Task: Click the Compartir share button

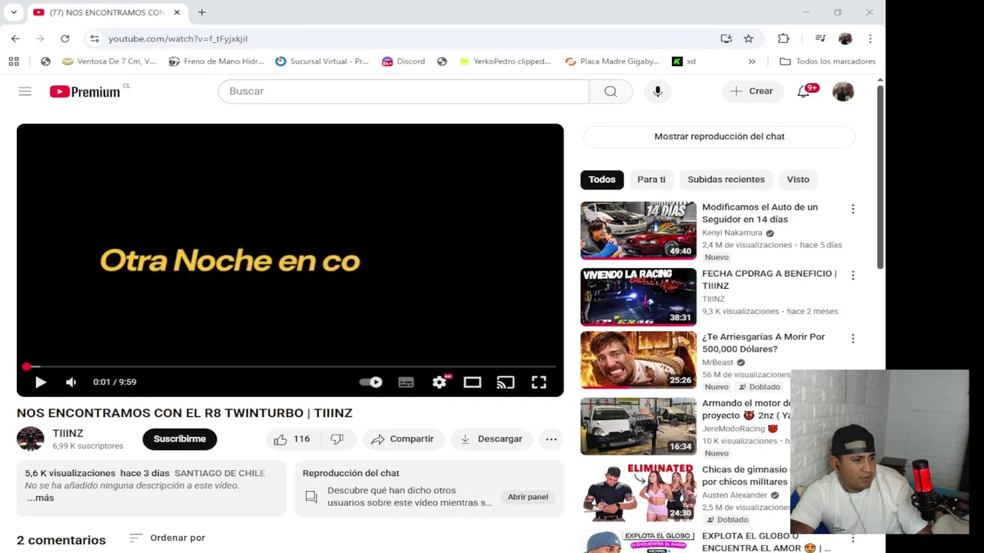Action: [403, 439]
